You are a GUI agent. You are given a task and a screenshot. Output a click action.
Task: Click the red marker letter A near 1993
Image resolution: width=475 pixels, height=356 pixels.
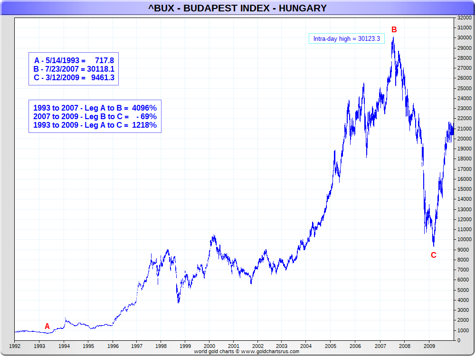point(47,327)
